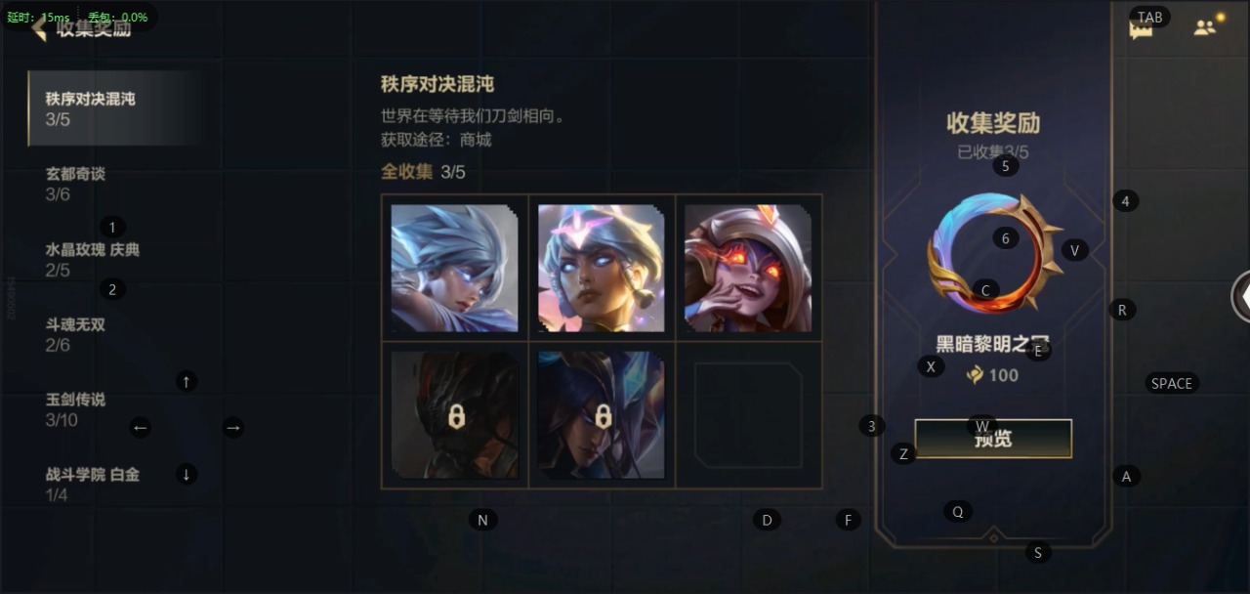Open the friends icon with yellow dot
Viewport: 1250px width, 594px height.
click(x=1206, y=26)
